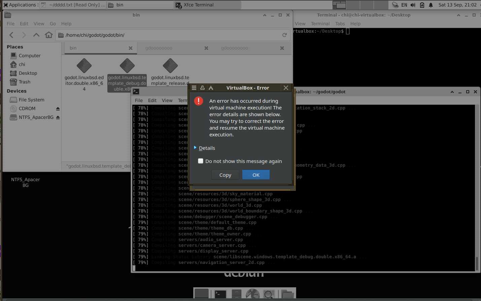Open the File menu in the bin window

(x=11, y=24)
